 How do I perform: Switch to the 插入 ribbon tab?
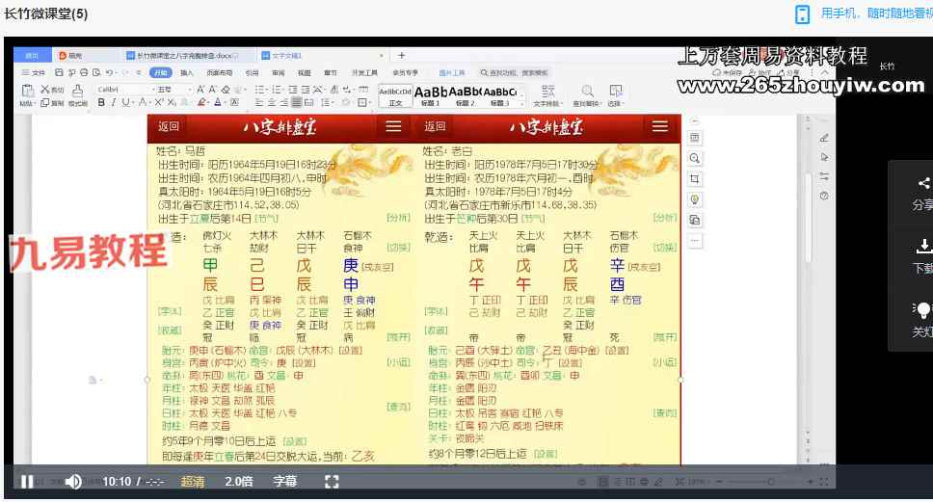tap(187, 72)
